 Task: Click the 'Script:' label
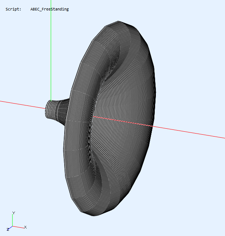[x=14, y=9]
